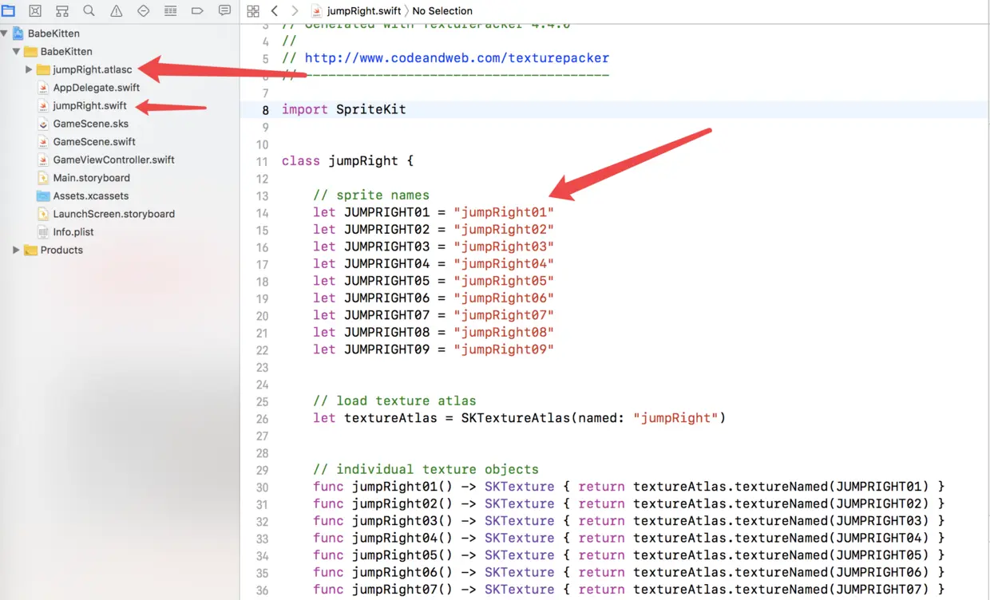Click the jumpRight.swift breadcrumb in jump bar

[356, 11]
